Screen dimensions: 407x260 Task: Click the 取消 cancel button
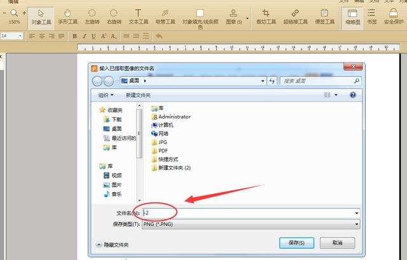(x=337, y=243)
